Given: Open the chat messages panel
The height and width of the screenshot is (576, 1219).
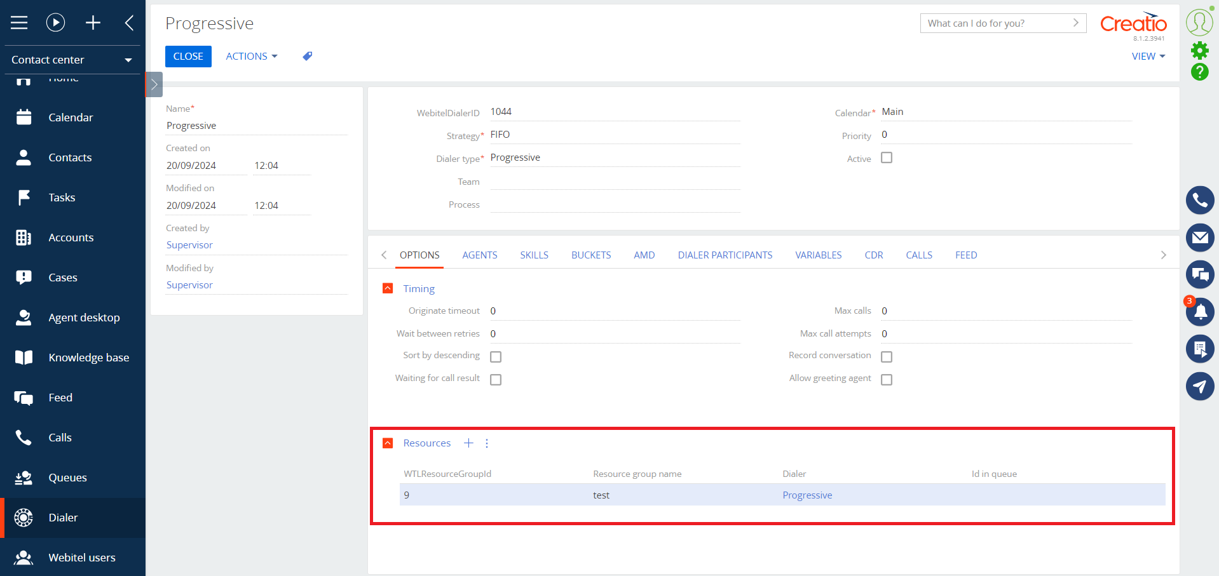Looking at the screenshot, I should (x=1200, y=274).
